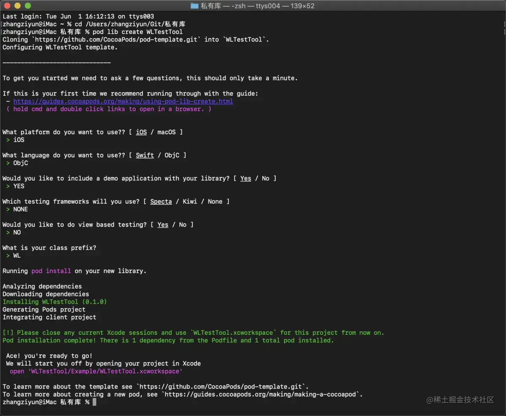506x416 pixels.
Task: Click the 'Downloading dependencies' line
Action: point(46,294)
